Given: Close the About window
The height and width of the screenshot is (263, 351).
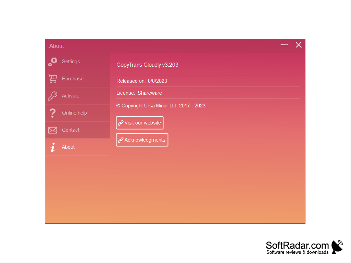Looking at the screenshot, I should 298,45.
